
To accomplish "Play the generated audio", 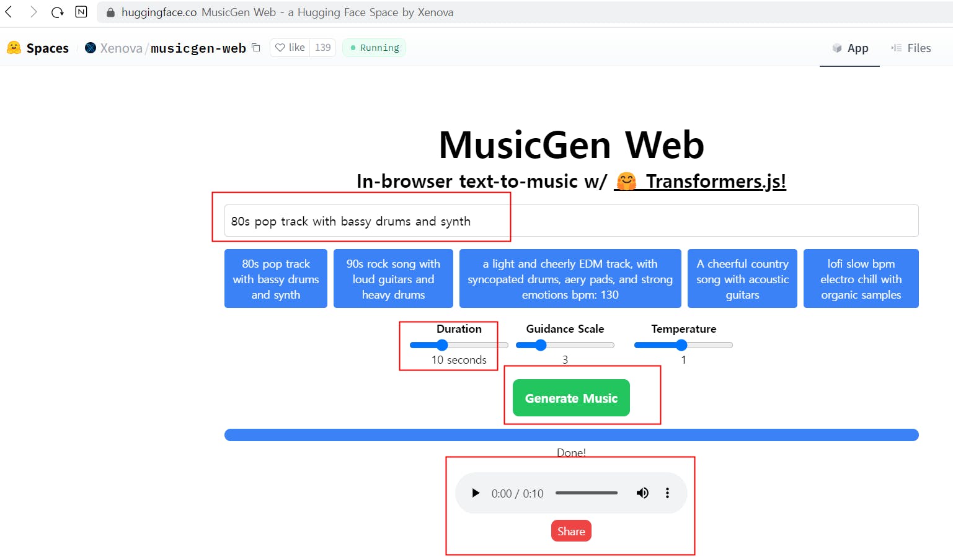I will click(476, 493).
